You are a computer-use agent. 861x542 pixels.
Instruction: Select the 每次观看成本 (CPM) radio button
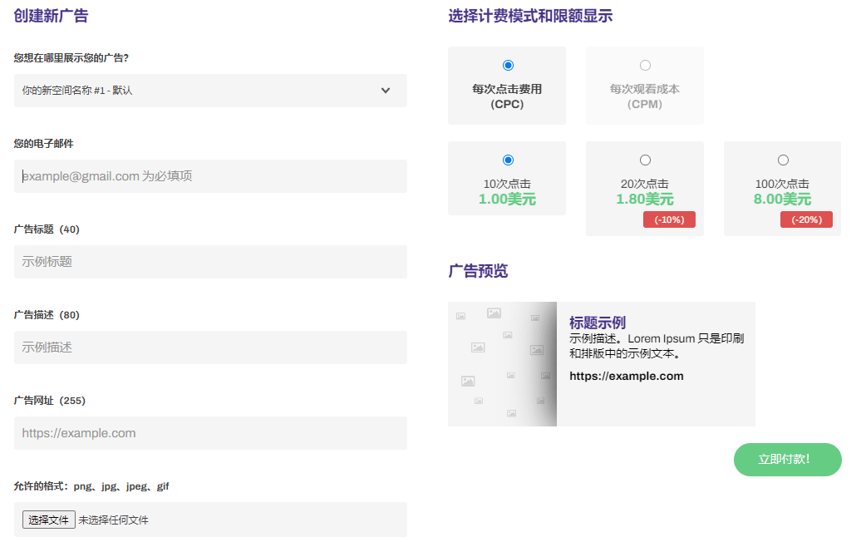point(645,66)
